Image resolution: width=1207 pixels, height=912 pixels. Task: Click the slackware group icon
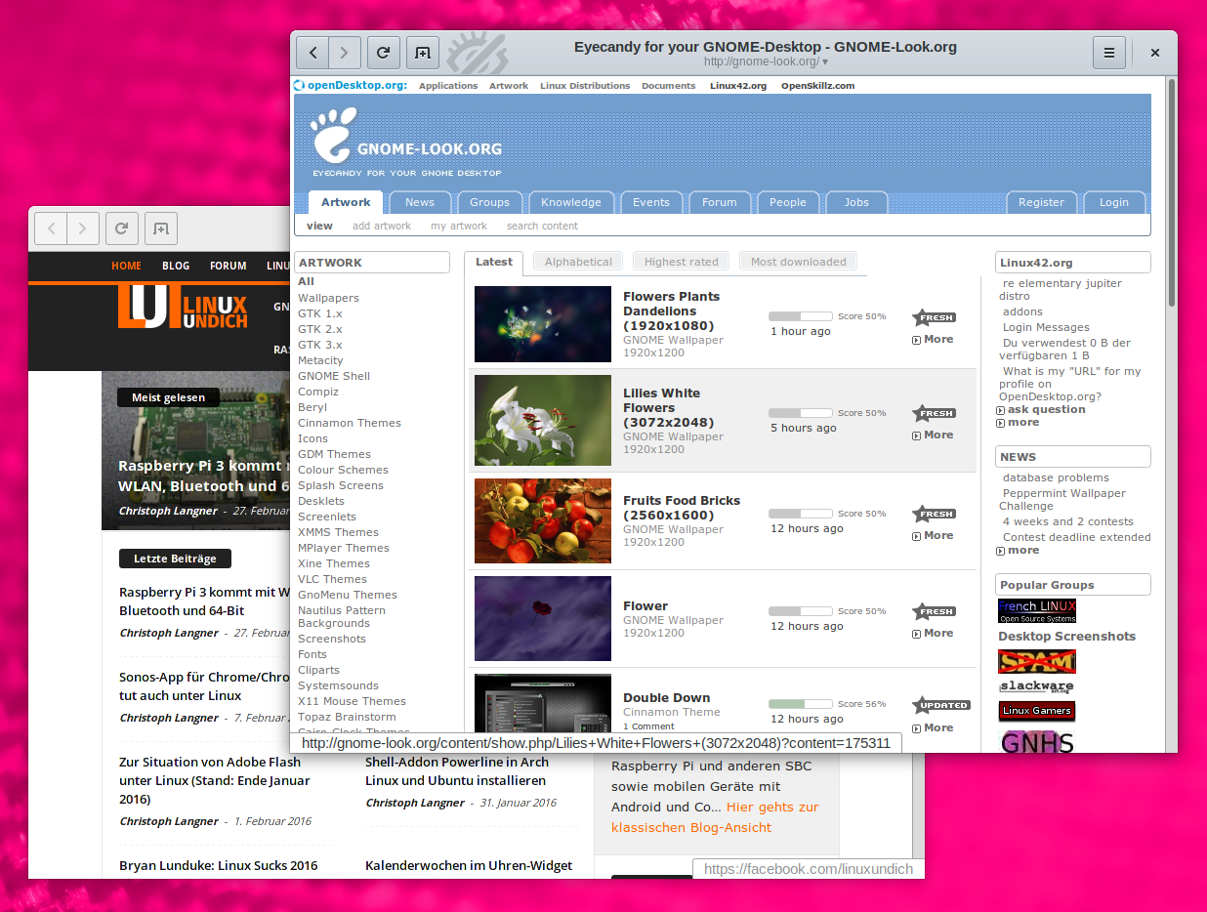click(1037, 686)
